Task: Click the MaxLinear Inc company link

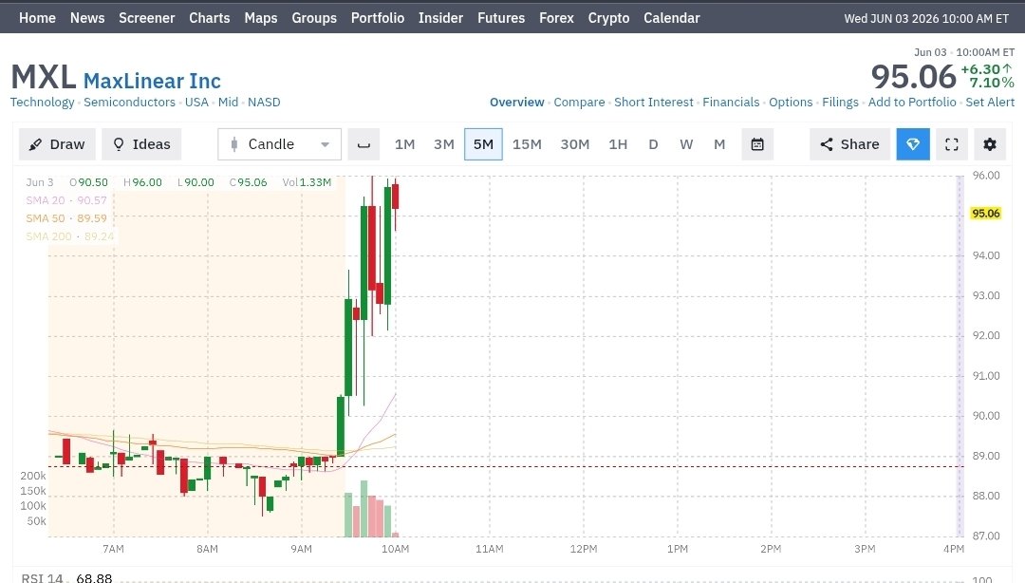Action: pos(152,81)
